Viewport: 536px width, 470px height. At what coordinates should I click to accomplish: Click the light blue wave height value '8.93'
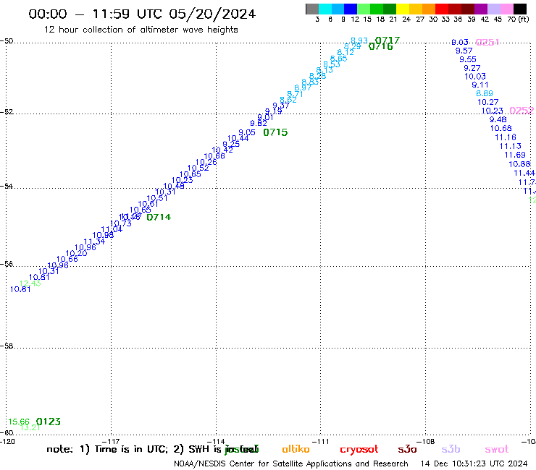(359, 40)
